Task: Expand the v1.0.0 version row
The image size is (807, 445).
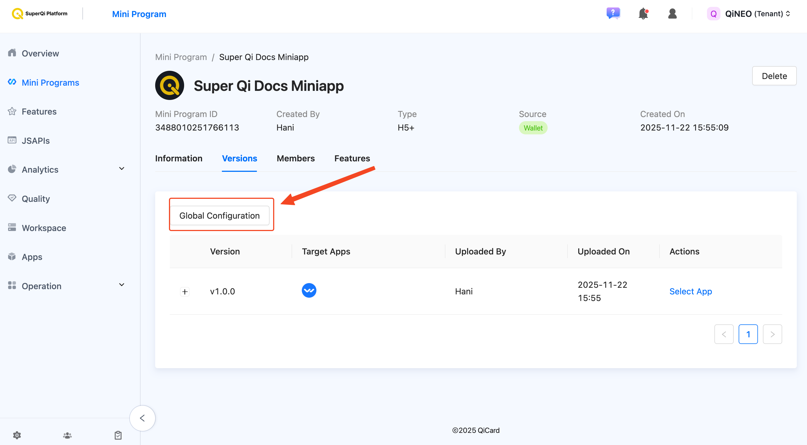Action: 185,292
